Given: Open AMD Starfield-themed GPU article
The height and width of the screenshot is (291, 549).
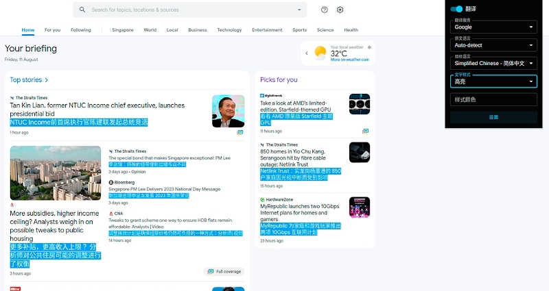Looking at the screenshot, I should point(296,106).
